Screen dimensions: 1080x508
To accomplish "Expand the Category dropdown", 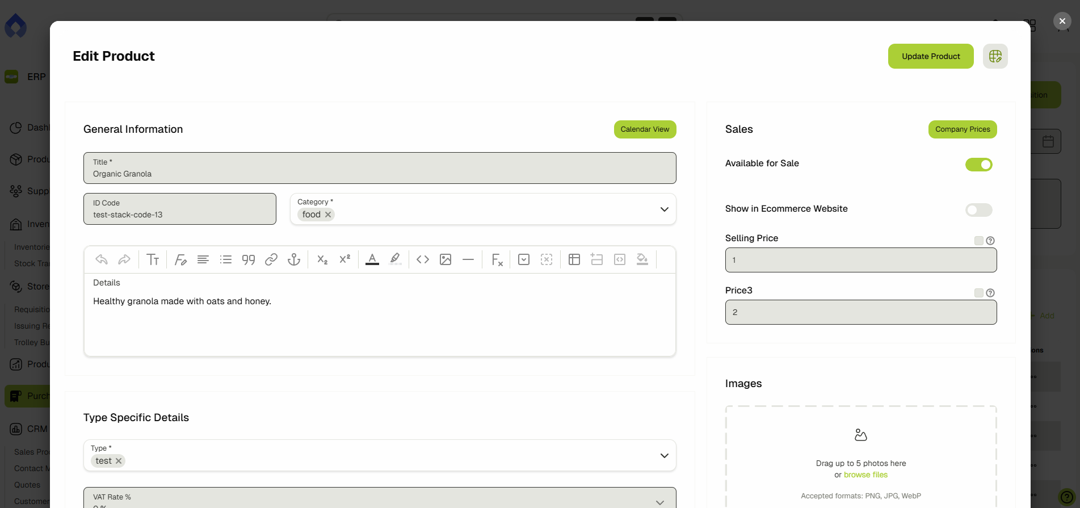I will coord(664,209).
